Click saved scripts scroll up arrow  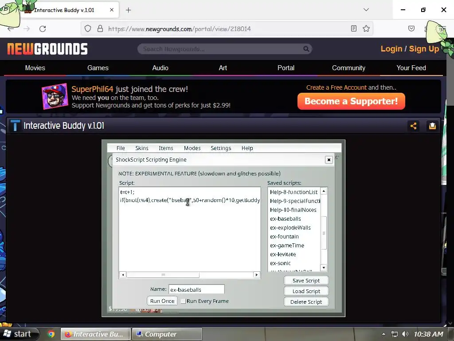click(324, 191)
